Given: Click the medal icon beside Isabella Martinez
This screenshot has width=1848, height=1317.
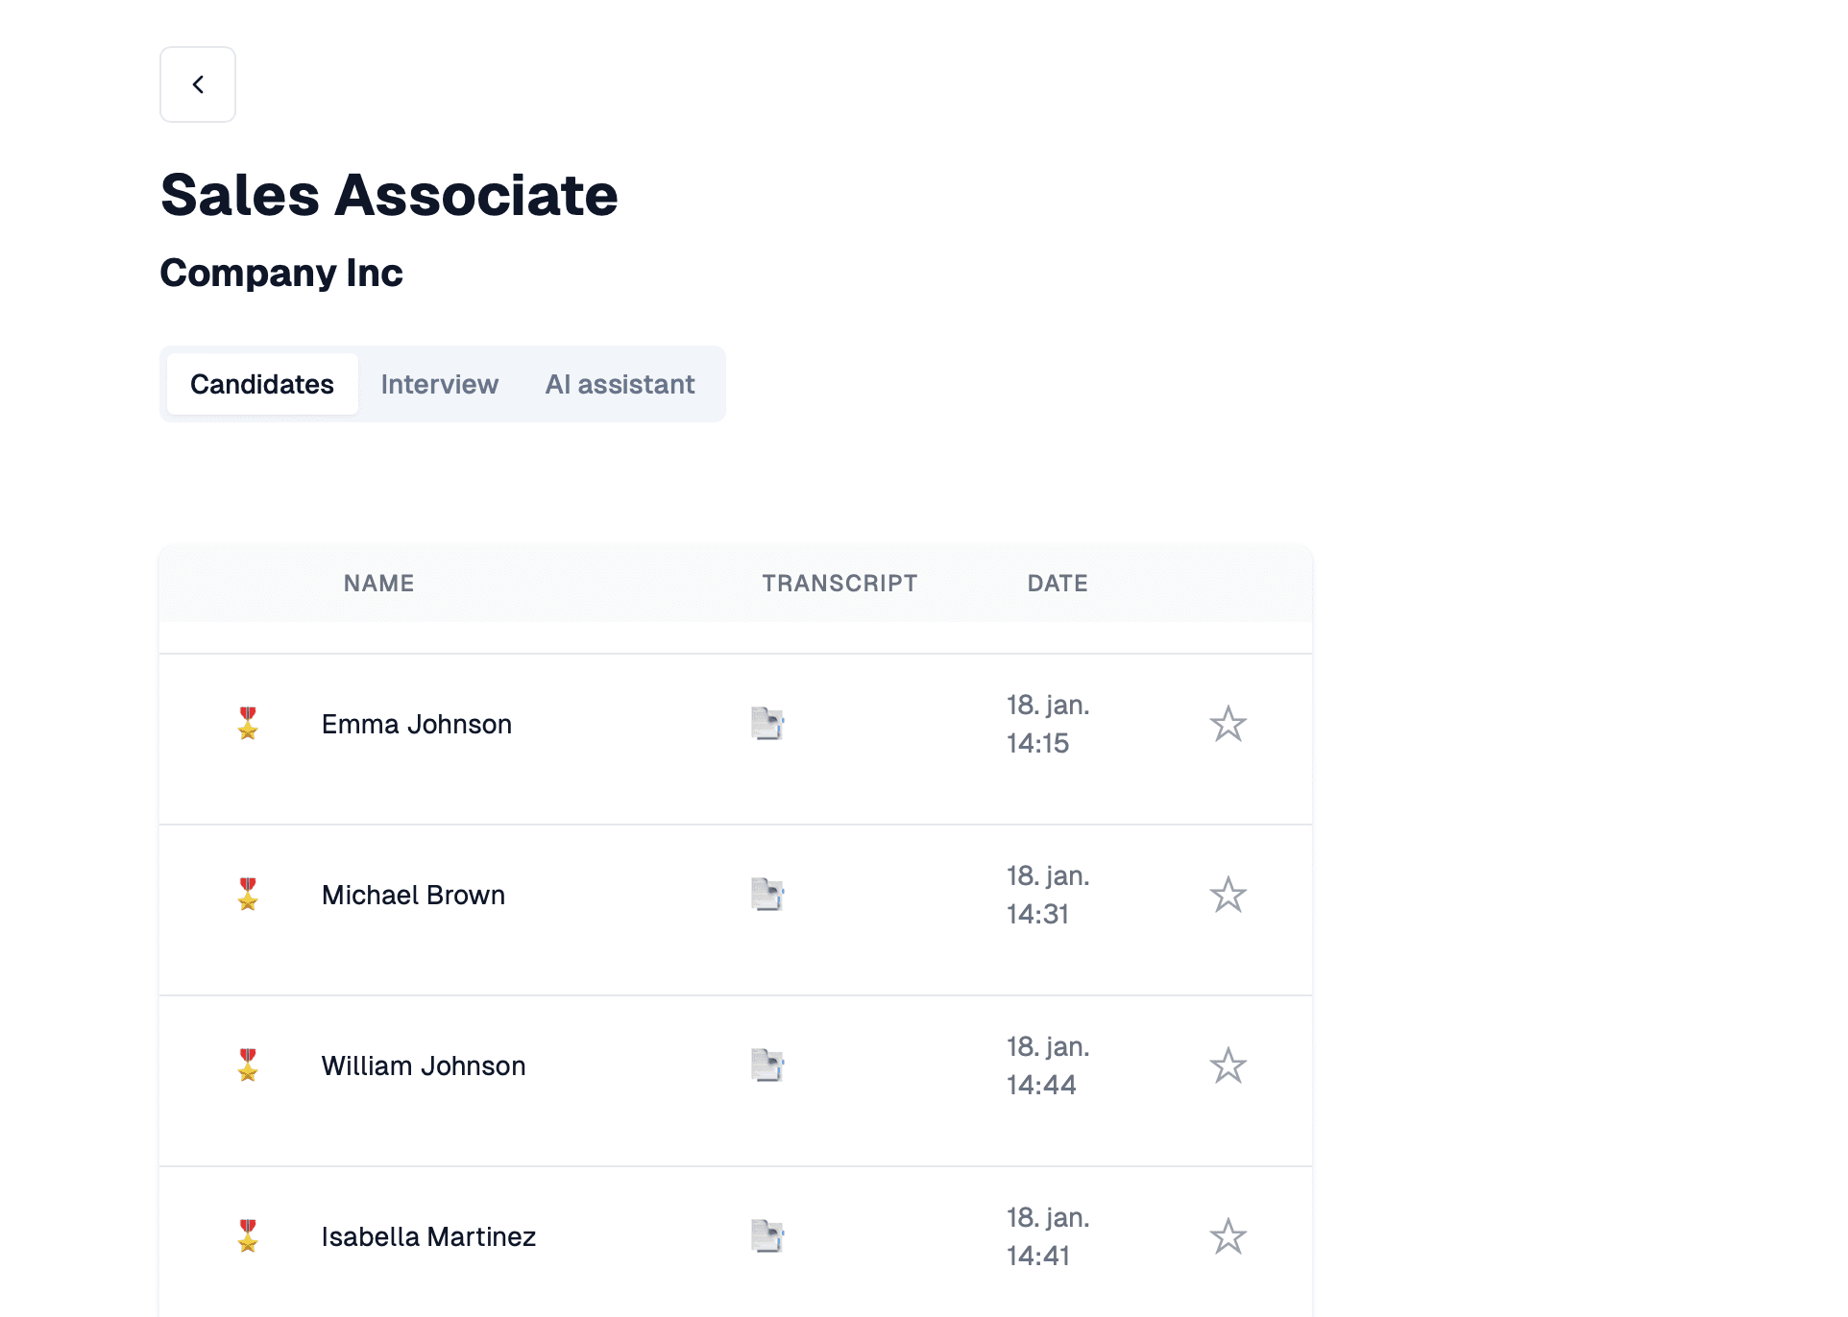Looking at the screenshot, I should [x=247, y=1236].
